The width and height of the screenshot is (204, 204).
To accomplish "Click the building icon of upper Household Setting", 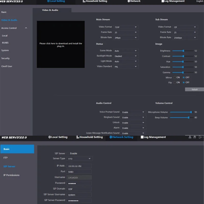I will click(84, 1).
